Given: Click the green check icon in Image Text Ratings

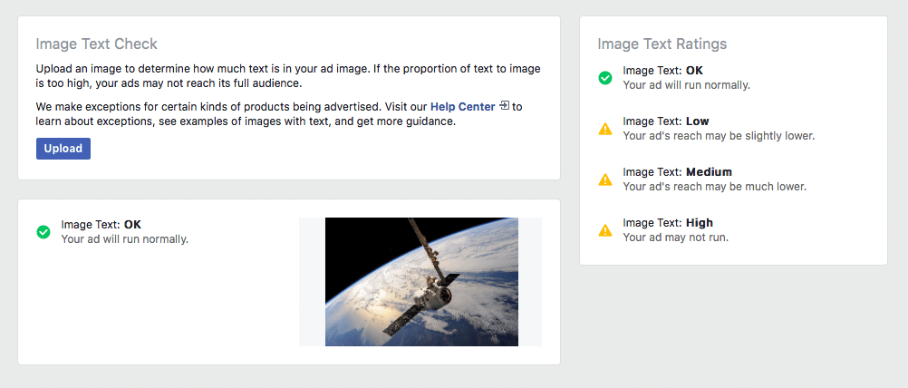Looking at the screenshot, I should (x=605, y=78).
